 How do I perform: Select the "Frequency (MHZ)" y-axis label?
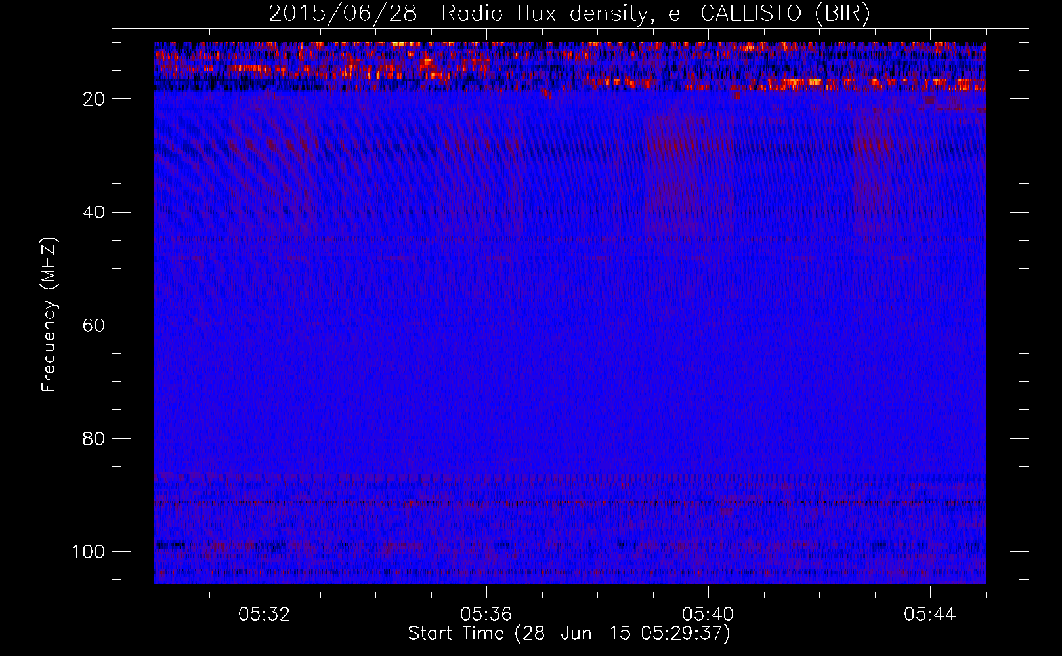(x=49, y=315)
